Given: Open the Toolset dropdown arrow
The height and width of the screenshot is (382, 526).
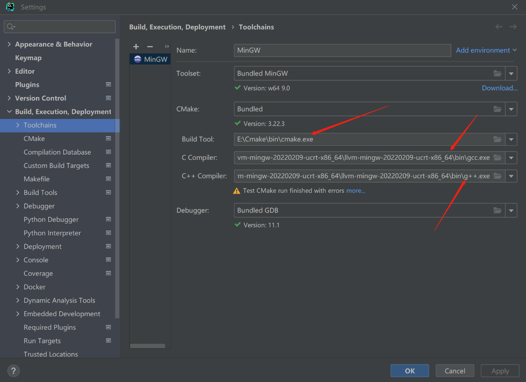Looking at the screenshot, I should pyautogui.click(x=511, y=73).
